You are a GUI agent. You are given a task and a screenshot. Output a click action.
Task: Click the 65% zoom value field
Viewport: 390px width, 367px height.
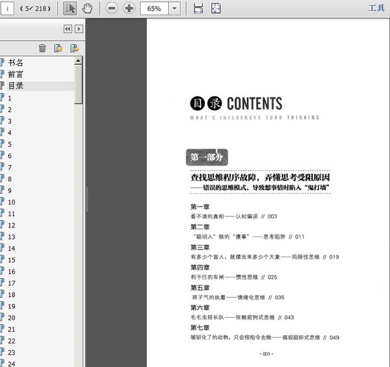pos(154,8)
